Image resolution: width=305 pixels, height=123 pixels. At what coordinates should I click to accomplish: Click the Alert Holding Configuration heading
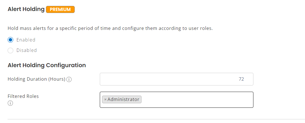[47, 65]
